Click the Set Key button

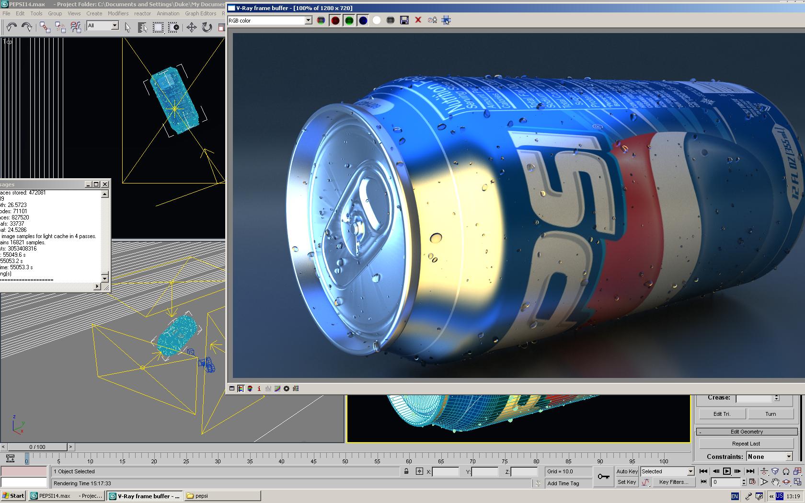(627, 482)
